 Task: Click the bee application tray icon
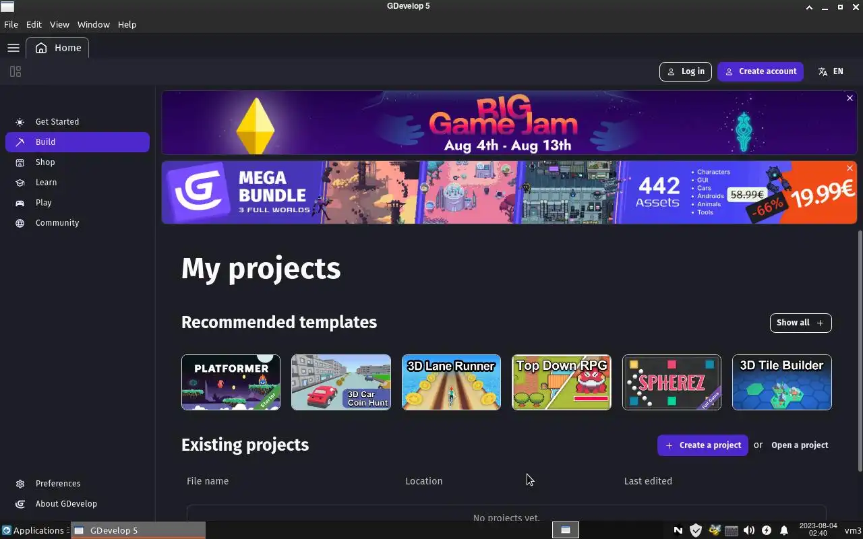[x=714, y=530]
